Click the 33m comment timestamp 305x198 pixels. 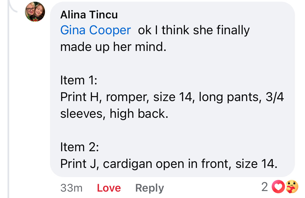(x=71, y=188)
